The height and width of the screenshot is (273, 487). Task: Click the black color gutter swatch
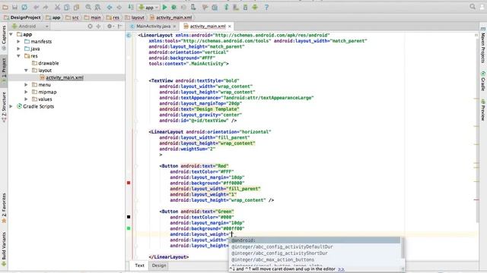(x=129, y=217)
